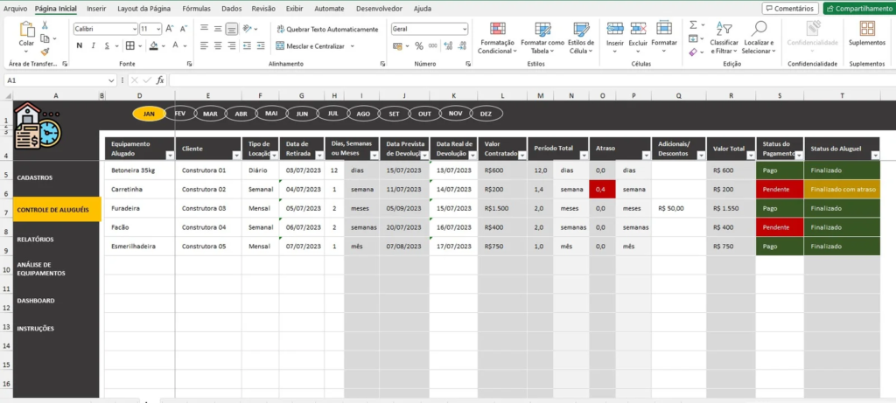Click the Cut scissors icon
The width and height of the screenshot is (896, 403).
[44, 26]
